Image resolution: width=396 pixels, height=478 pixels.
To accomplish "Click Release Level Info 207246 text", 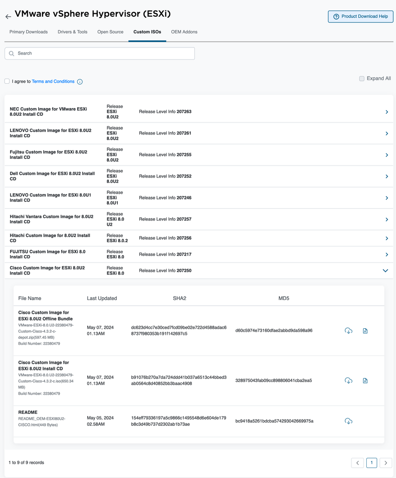I will [165, 198].
